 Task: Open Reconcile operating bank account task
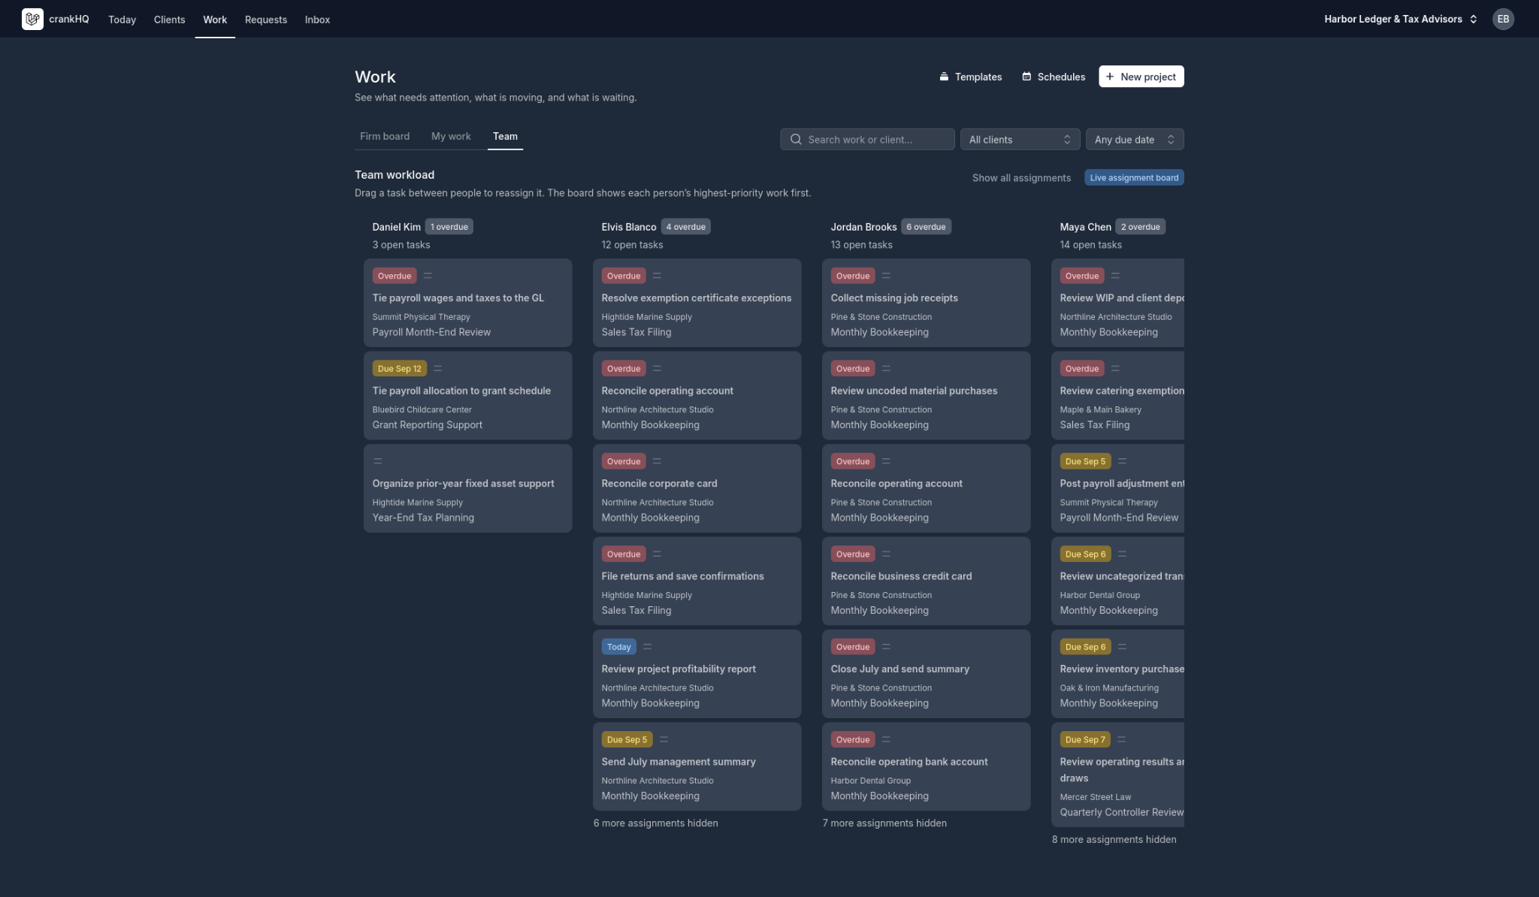(926, 766)
